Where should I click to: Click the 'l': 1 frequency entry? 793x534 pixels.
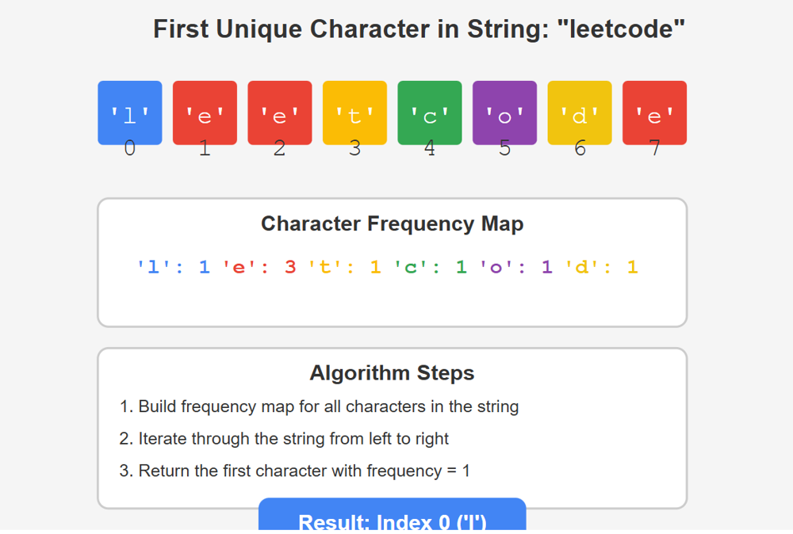pos(174,267)
